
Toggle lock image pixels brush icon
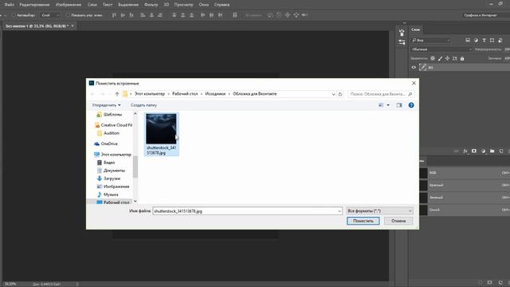(440, 58)
